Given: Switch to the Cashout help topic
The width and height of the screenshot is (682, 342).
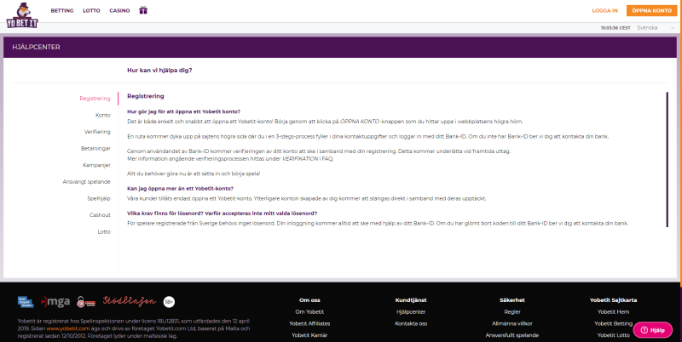Looking at the screenshot, I should pyautogui.click(x=100, y=214).
